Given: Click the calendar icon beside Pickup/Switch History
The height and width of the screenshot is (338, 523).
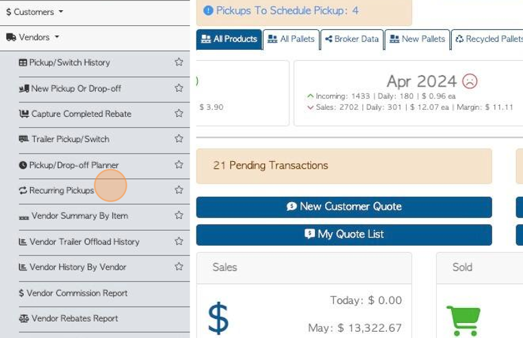Looking at the screenshot, I should pyautogui.click(x=23, y=63).
